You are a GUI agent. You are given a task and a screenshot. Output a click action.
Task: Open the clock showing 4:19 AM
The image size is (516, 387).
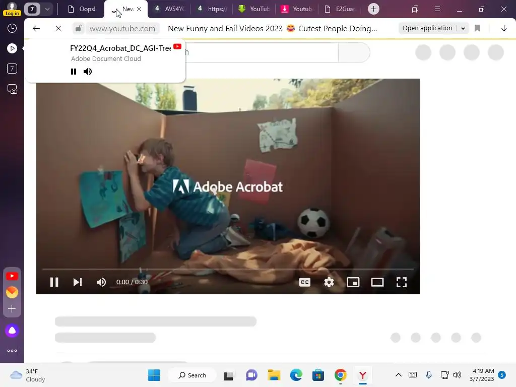(482, 375)
